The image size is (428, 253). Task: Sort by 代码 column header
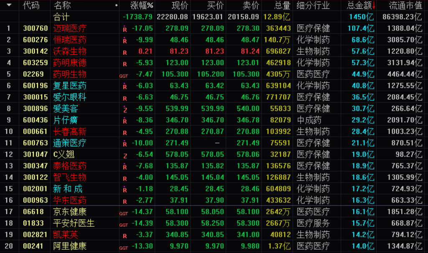coord(31,5)
